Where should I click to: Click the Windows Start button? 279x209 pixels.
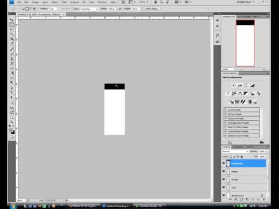tap(13, 206)
